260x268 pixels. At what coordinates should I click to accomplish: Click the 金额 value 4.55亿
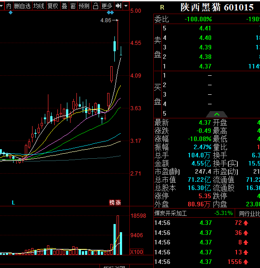click(201, 163)
